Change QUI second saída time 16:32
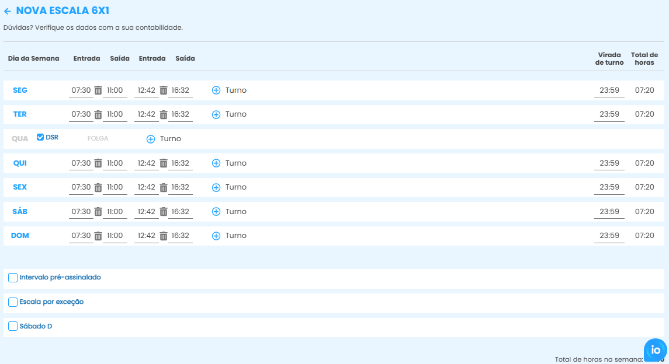The image size is (669, 364). [181, 163]
